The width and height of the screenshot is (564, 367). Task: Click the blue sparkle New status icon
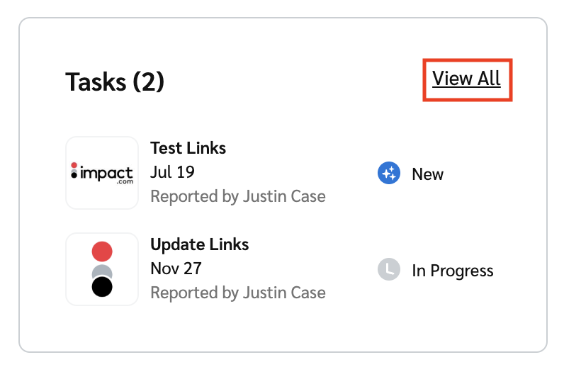(389, 174)
